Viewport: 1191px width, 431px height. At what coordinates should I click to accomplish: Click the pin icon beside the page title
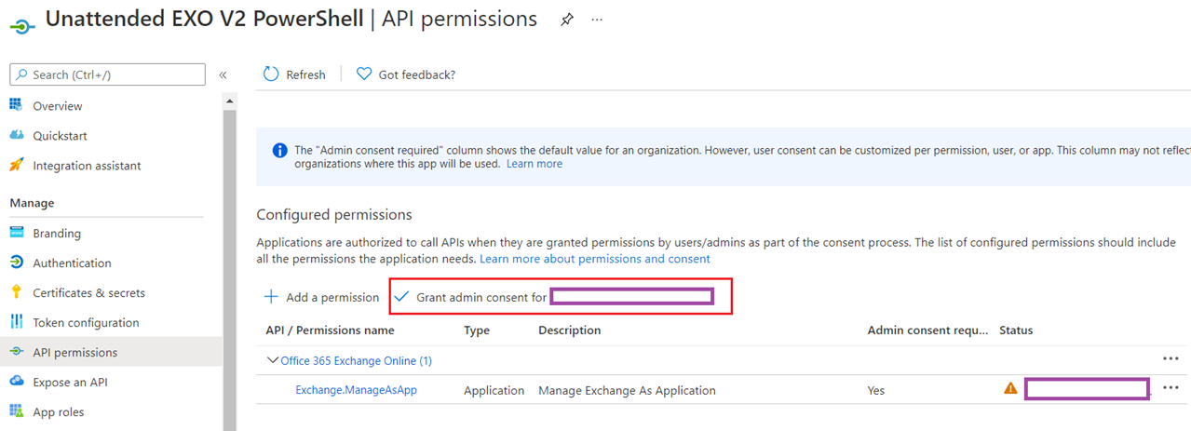pyautogui.click(x=567, y=20)
